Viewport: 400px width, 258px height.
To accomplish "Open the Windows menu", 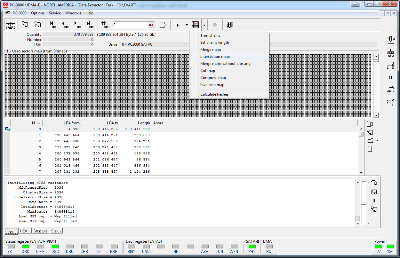I will tap(73, 13).
